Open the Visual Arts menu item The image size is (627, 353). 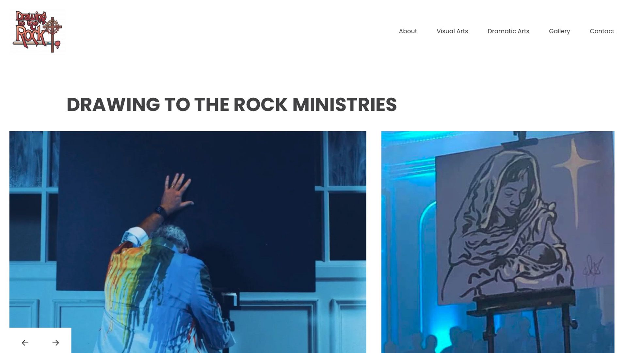point(452,31)
